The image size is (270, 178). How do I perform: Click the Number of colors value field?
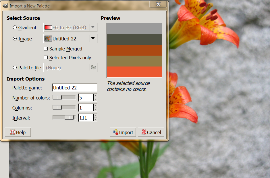(86, 97)
